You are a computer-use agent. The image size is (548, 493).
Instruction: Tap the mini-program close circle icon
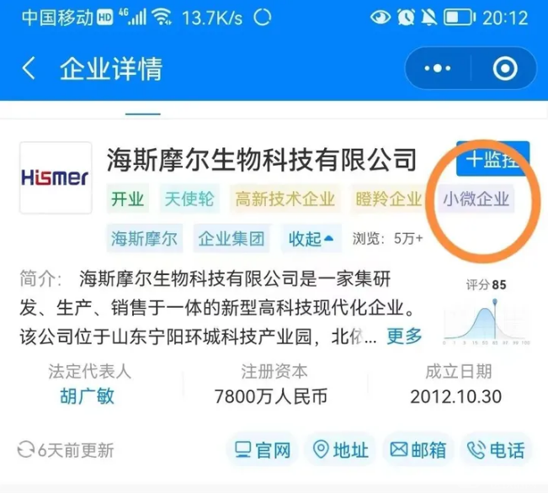[505, 68]
